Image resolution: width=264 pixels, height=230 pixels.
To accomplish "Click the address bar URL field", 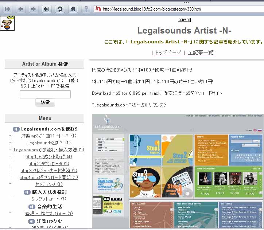I will point(179,9).
